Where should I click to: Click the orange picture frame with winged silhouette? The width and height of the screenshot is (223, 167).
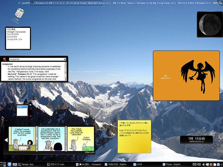pos(186,75)
